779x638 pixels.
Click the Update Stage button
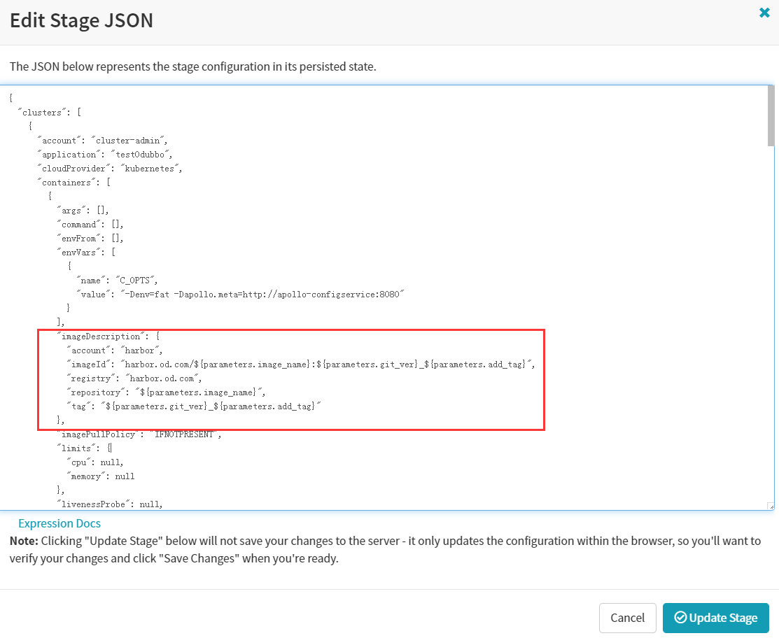[716, 618]
